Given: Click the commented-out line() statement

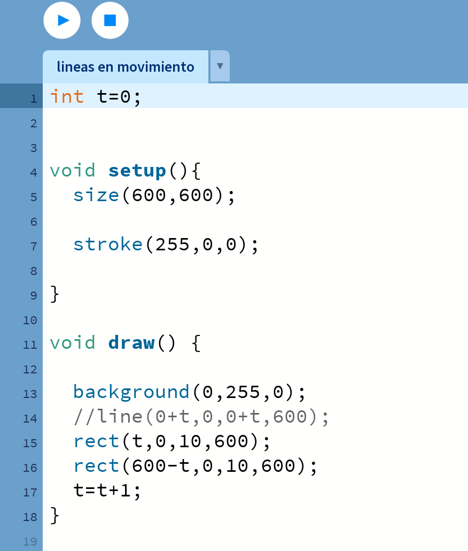Looking at the screenshot, I should [201, 416].
